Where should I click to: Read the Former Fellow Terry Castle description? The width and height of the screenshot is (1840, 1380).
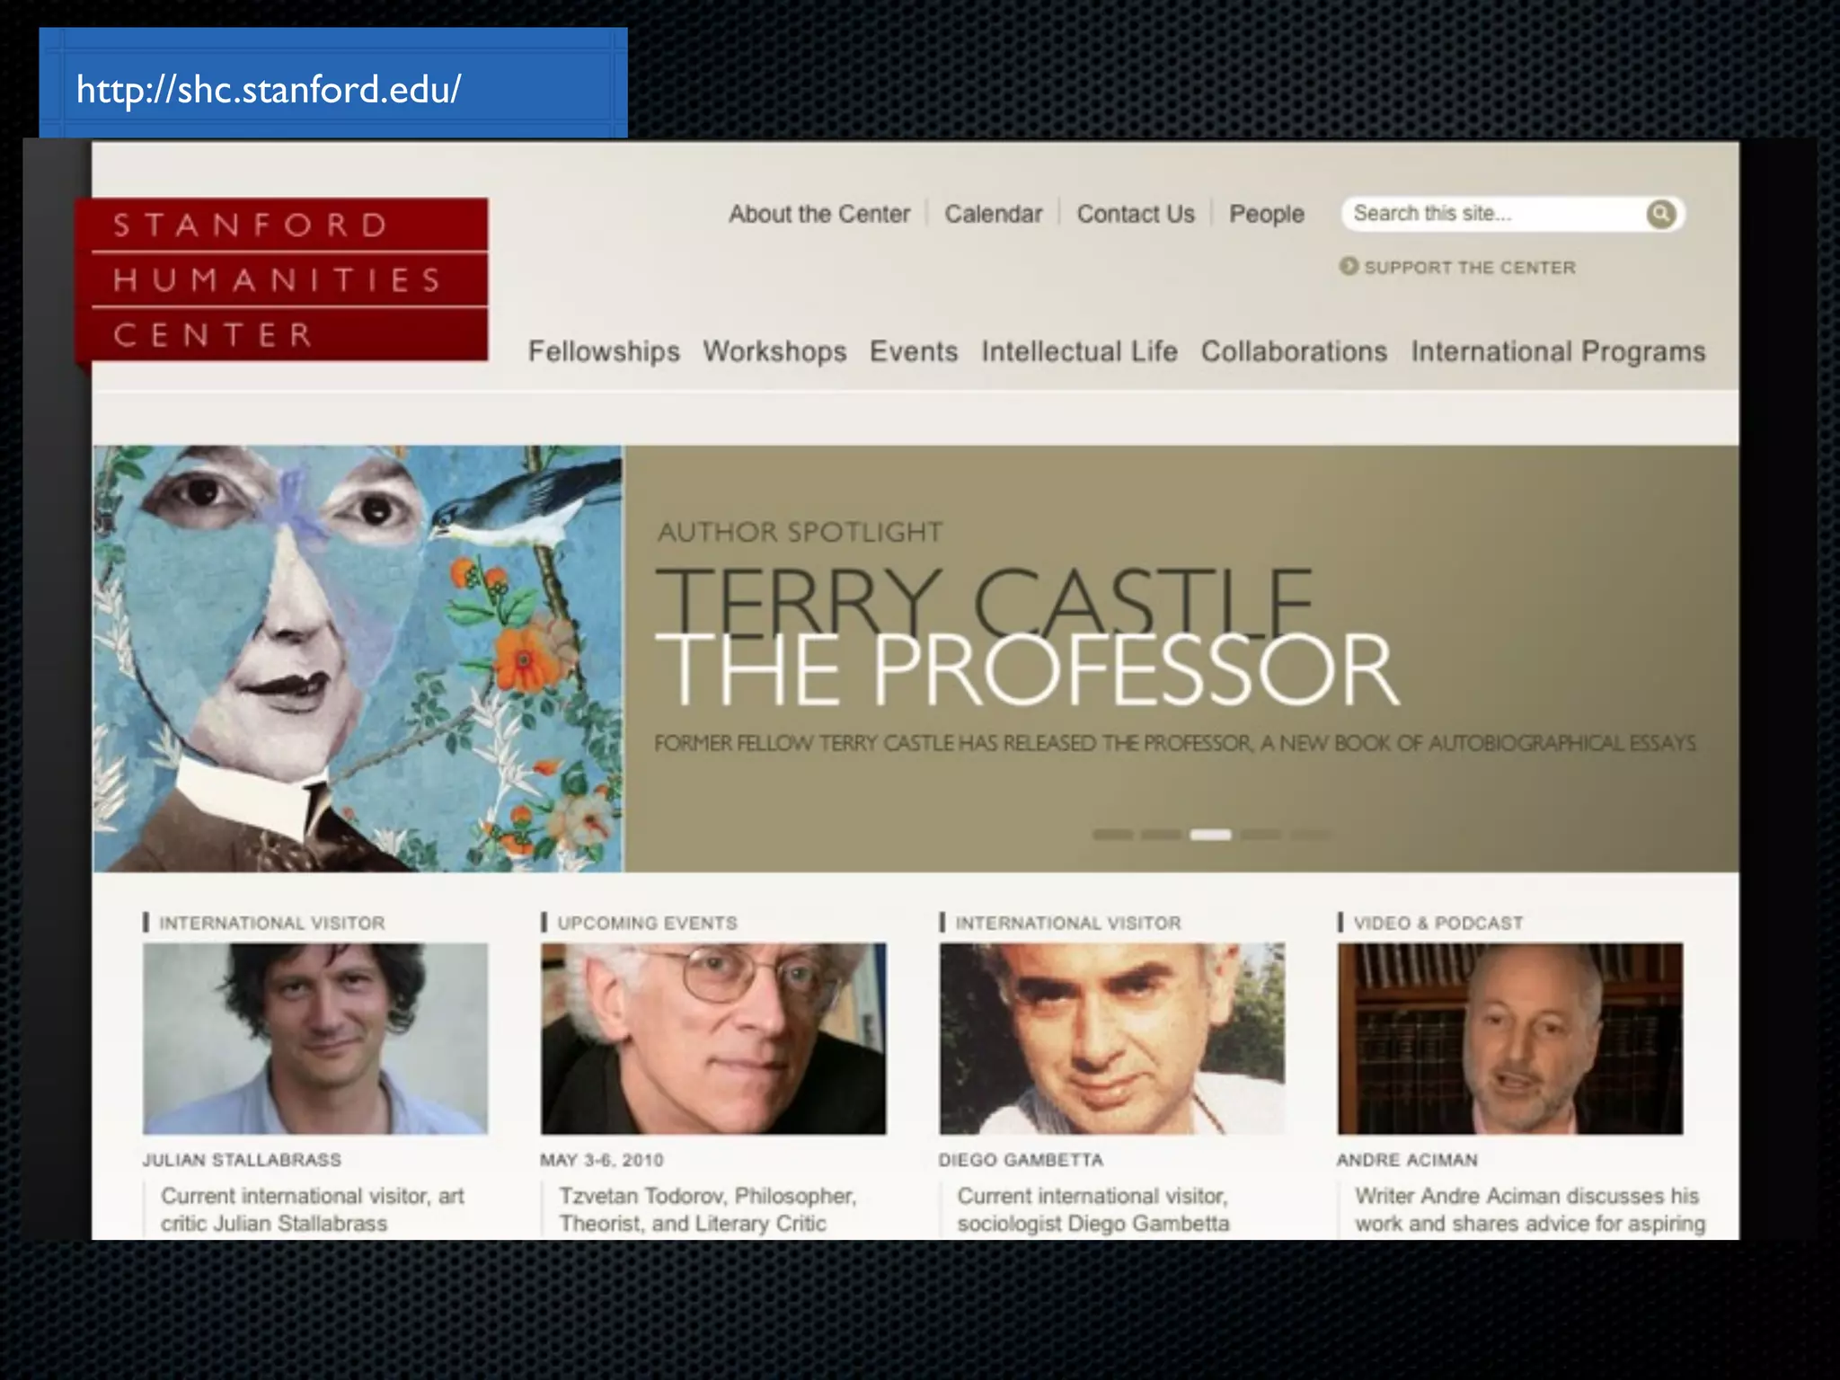(1175, 743)
